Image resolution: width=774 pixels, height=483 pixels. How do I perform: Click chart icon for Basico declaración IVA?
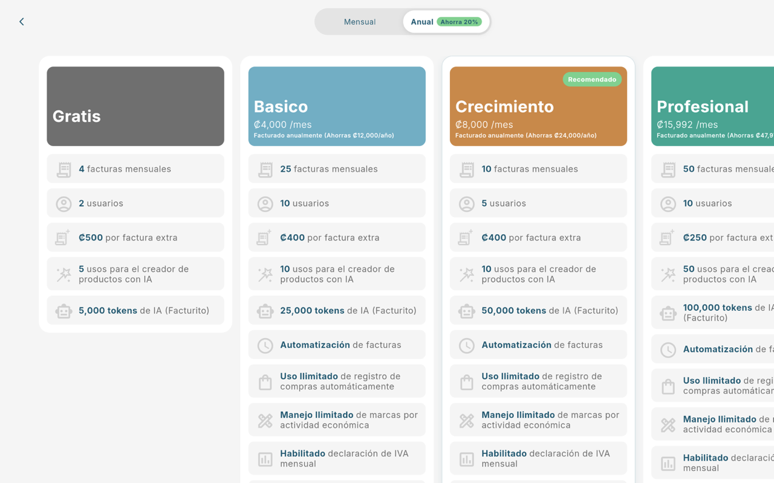coord(265,459)
